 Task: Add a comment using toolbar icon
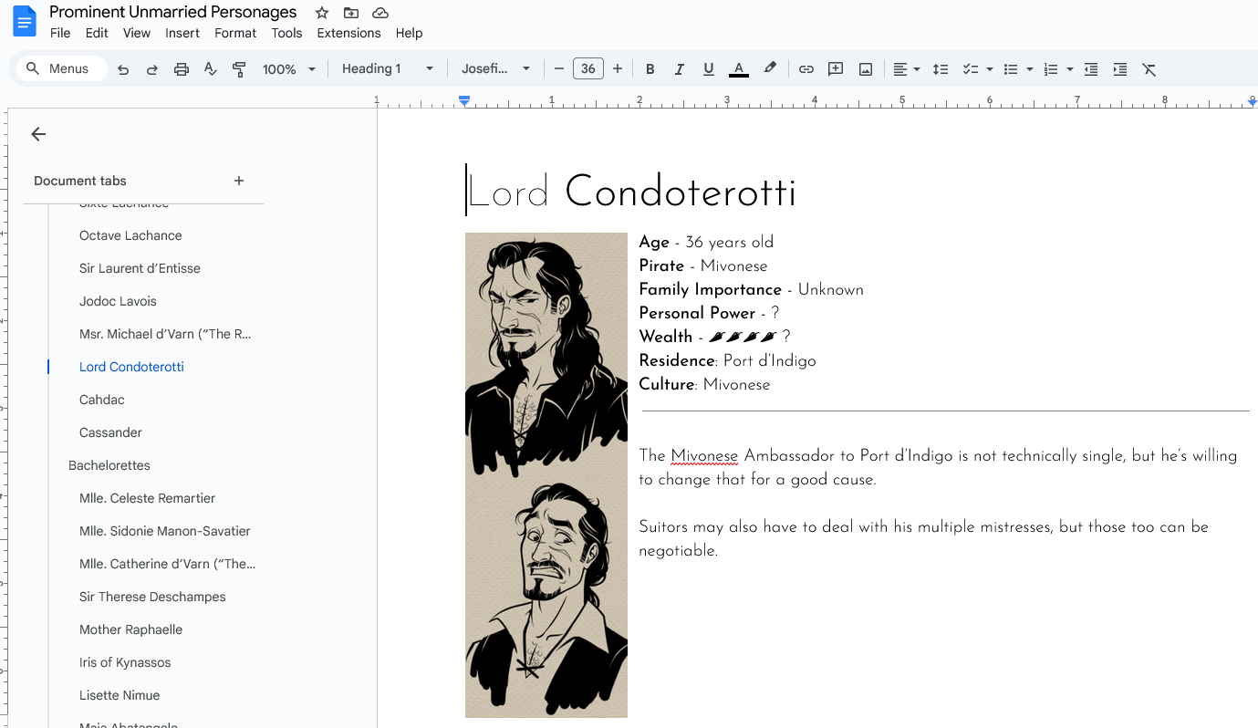pos(835,69)
